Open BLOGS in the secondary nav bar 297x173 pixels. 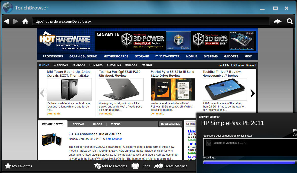[x=131, y=65]
